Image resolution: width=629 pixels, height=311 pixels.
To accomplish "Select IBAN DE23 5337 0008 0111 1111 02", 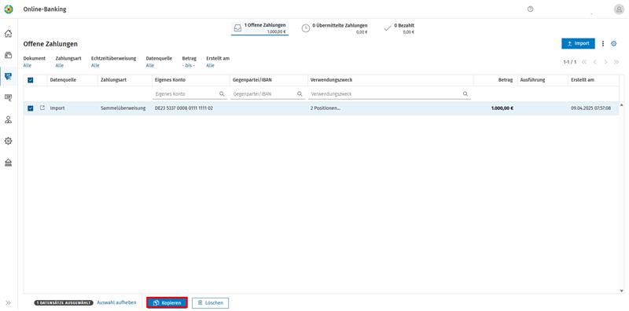I will click(184, 108).
